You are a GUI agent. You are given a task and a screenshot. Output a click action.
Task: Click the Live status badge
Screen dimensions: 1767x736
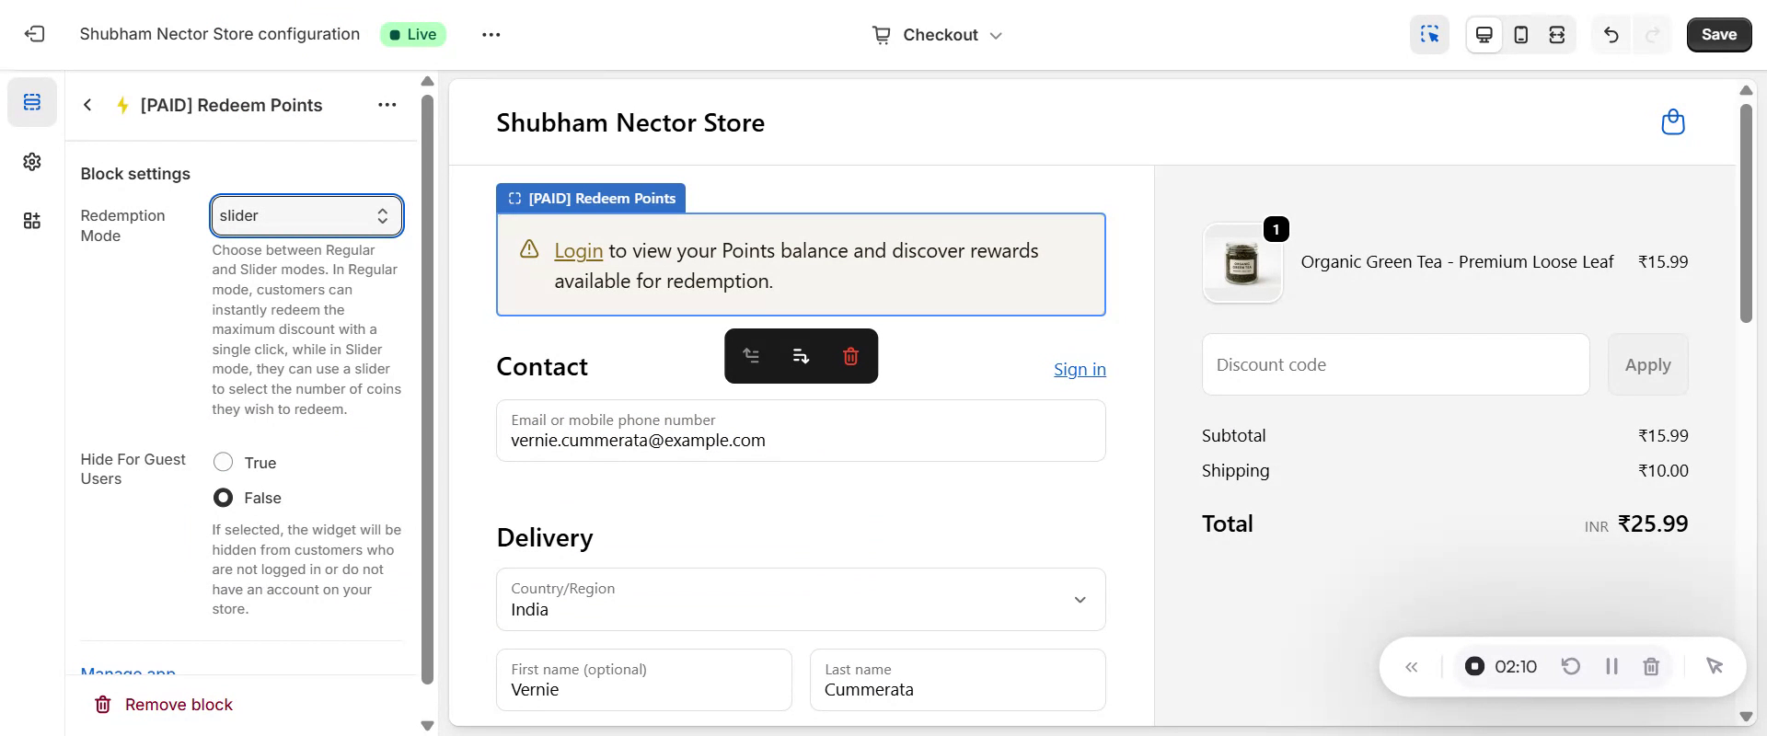[x=413, y=34]
